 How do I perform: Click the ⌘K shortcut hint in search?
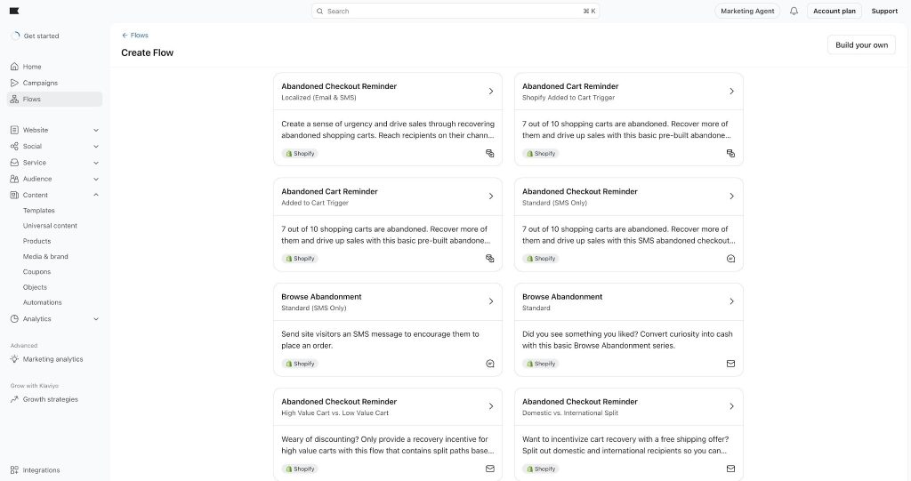tap(589, 11)
